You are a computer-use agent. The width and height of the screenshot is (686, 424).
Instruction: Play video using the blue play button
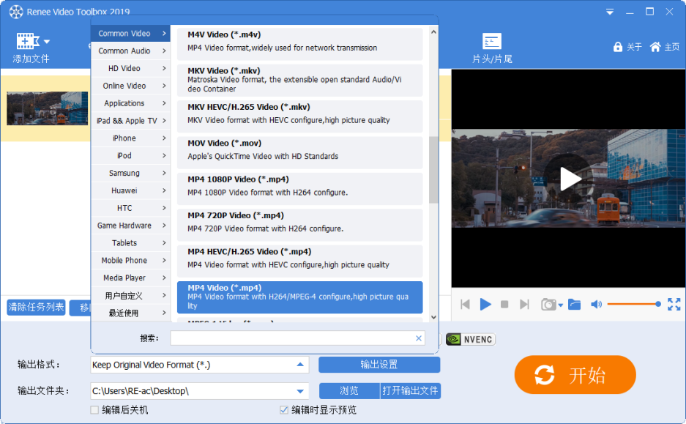click(485, 304)
